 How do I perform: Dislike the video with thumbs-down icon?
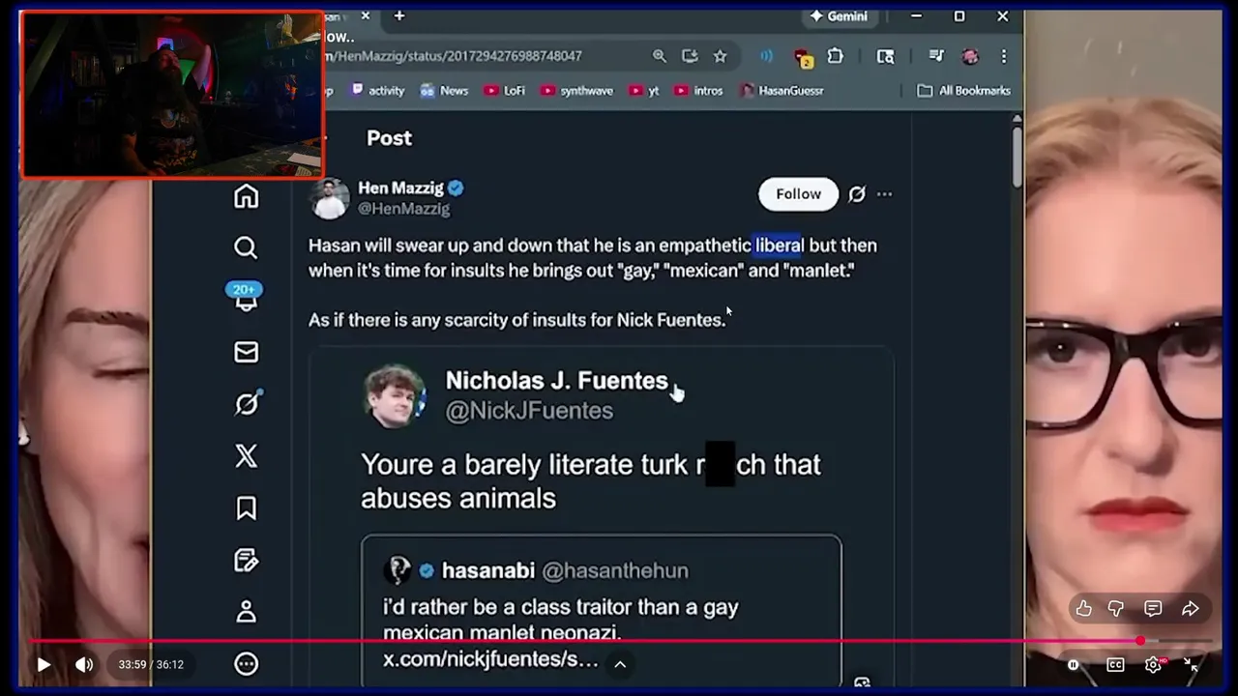click(x=1116, y=608)
